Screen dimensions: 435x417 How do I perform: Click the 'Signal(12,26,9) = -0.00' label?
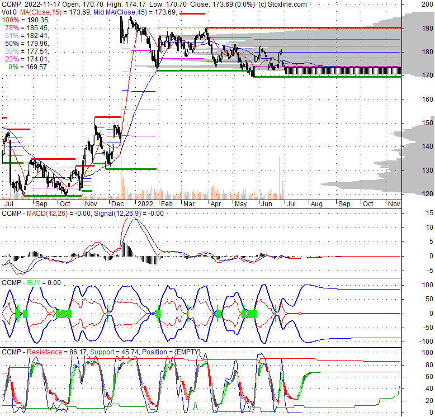tap(129, 214)
